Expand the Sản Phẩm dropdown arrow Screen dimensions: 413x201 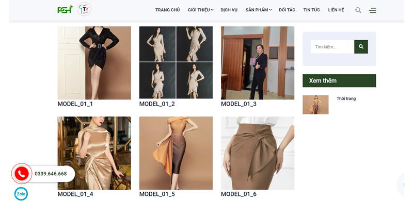pos(270,10)
